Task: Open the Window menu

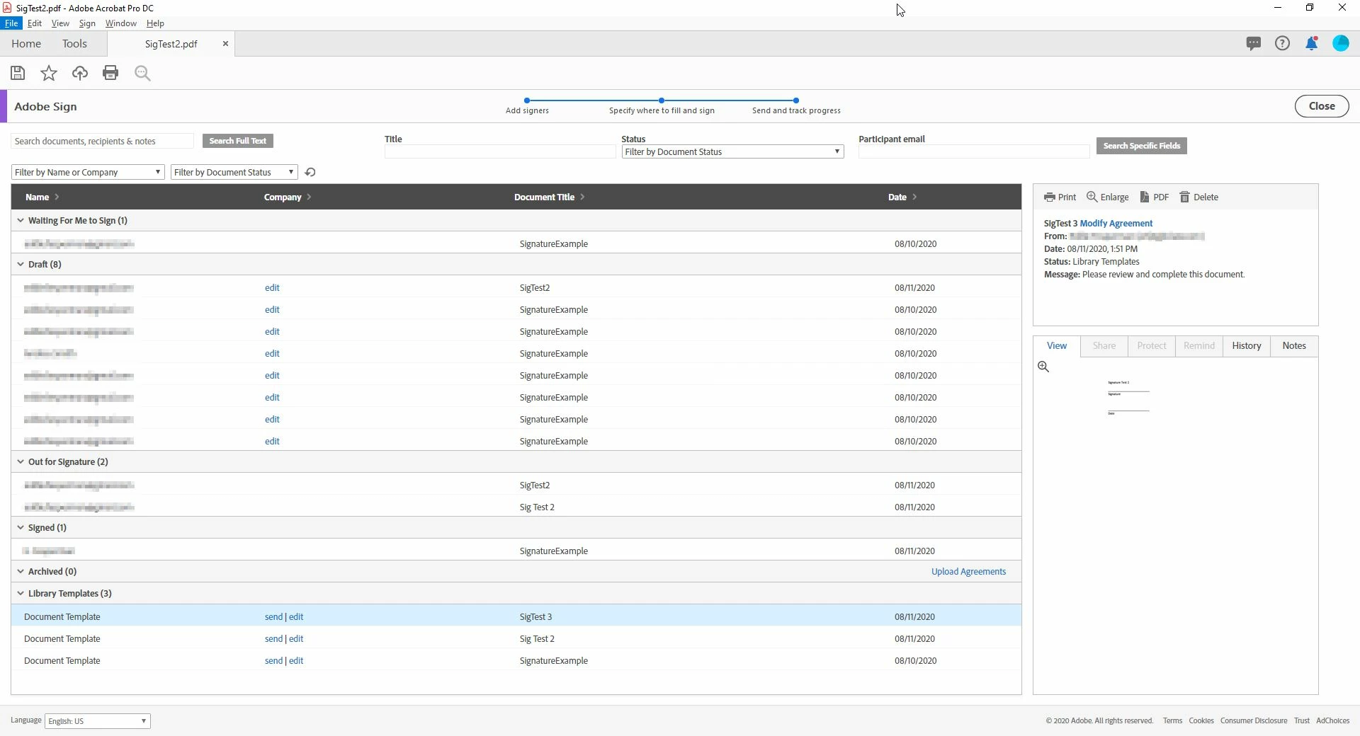Action: pyautogui.click(x=120, y=23)
